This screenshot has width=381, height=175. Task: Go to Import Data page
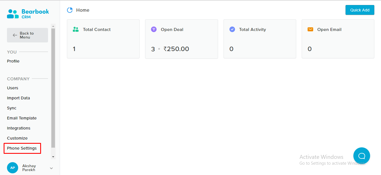click(18, 98)
